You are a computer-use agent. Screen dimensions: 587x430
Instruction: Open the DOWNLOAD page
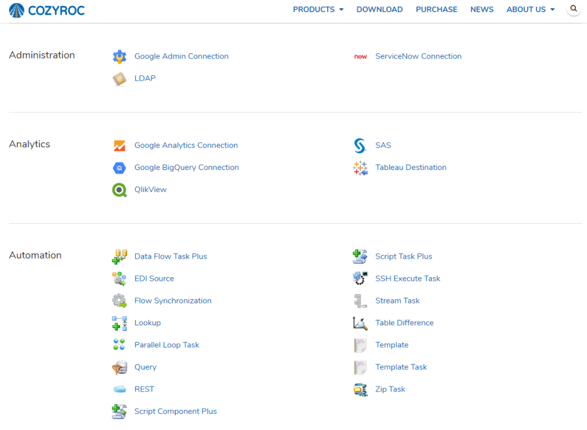click(379, 9)
